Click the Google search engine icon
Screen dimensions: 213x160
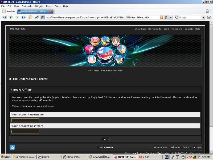point(177,17)
